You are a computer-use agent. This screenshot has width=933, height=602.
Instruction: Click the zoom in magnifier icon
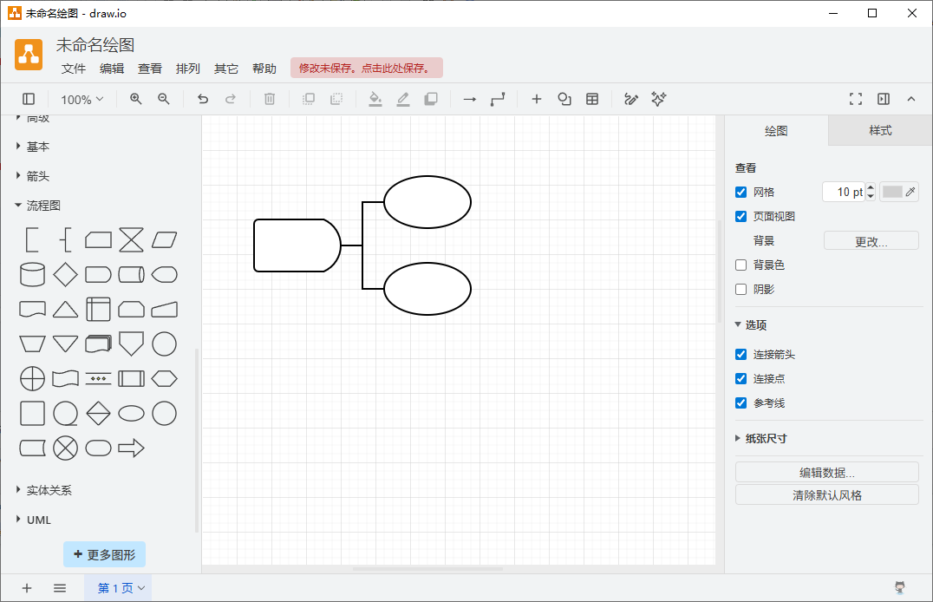(135, 99)
